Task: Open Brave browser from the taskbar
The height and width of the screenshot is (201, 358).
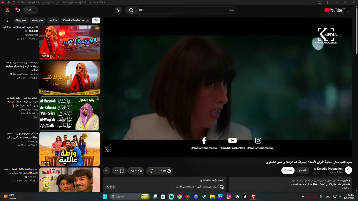Action: coord(253,197)
